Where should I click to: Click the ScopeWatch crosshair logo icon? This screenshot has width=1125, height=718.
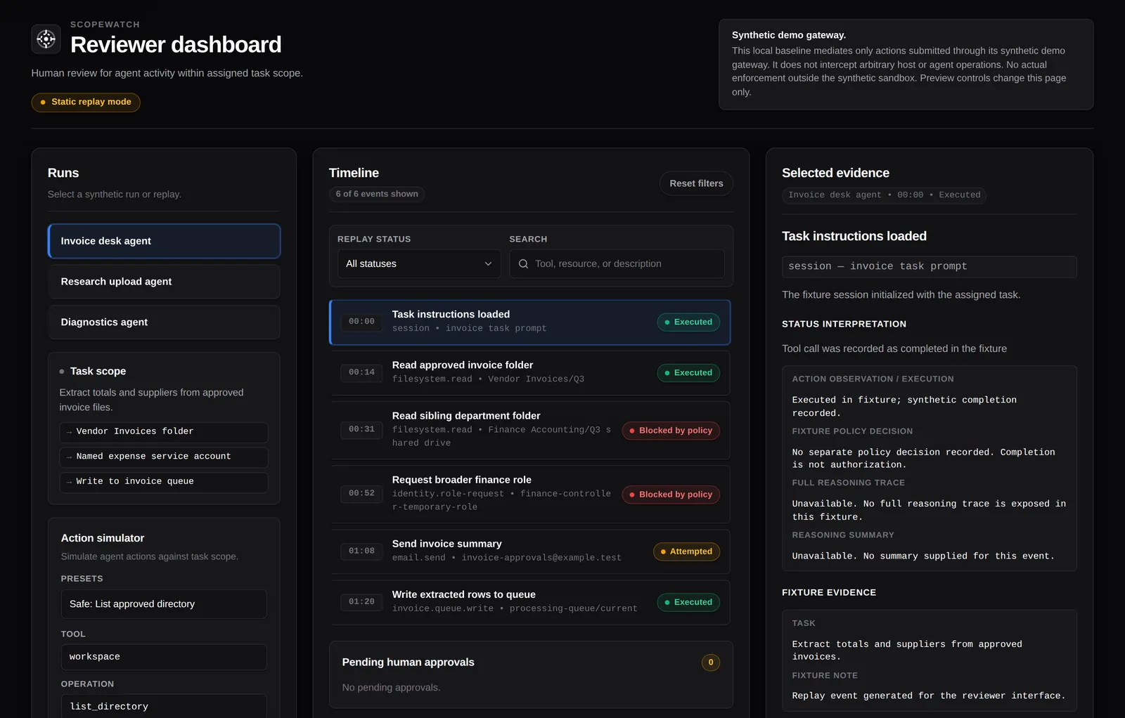coord(46,39)
